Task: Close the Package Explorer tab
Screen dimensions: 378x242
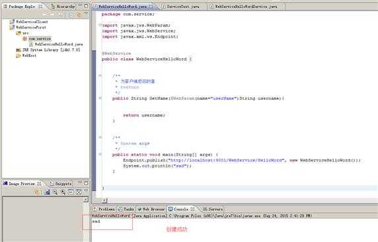Action: [x=40, y=7]
